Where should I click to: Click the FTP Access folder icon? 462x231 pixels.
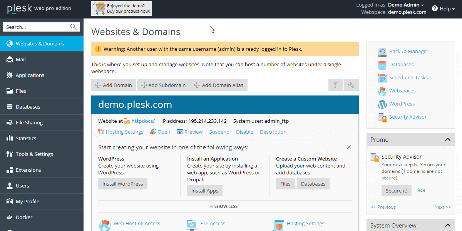click(192, 225)
